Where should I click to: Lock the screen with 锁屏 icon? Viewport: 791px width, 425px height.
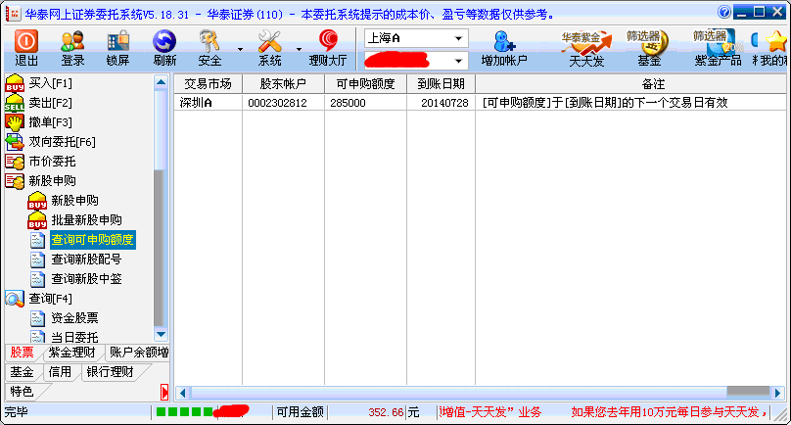point(118,47)
